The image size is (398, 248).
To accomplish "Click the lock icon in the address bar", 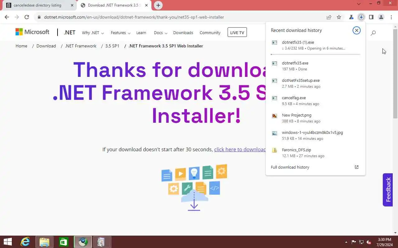I will point(39,17).
